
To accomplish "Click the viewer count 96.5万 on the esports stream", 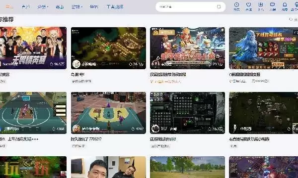I will pyautogui.click(x=57, y=64).
